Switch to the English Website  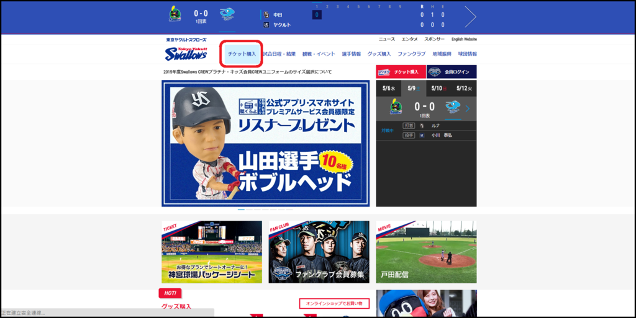pos(464,39)
